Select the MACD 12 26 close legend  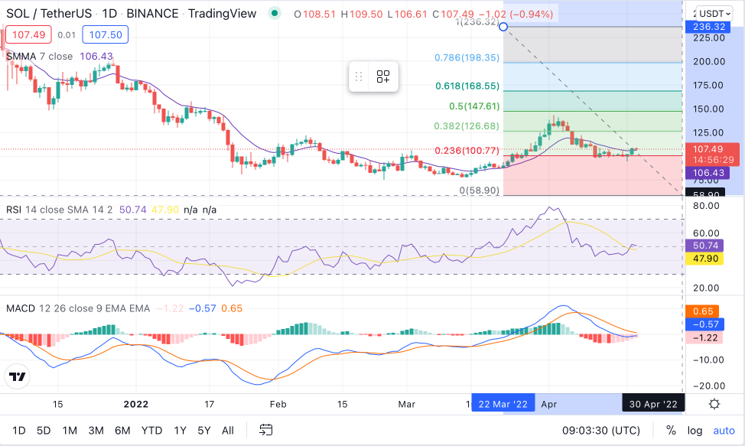[x=78, y=308]
